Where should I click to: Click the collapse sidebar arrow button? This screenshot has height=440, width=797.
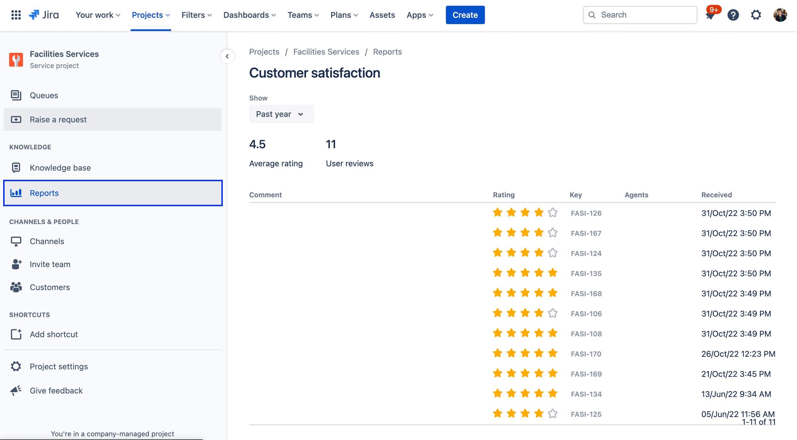click(228, 56)
